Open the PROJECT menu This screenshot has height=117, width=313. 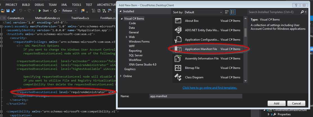coord(11,4)
